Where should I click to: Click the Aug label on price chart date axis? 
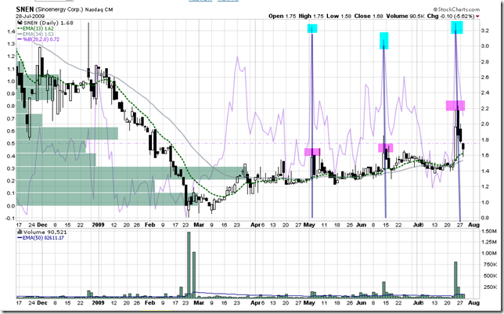click(473, 225)
